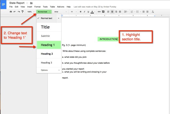Click the folder icon beside document title
The height and width of the screenshot is (114, 170).
(x=31, y=3)
